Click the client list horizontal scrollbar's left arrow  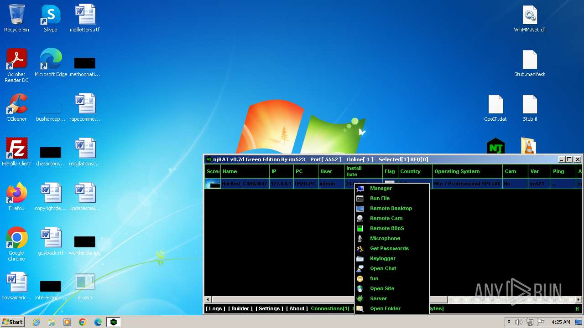(208, 300)
